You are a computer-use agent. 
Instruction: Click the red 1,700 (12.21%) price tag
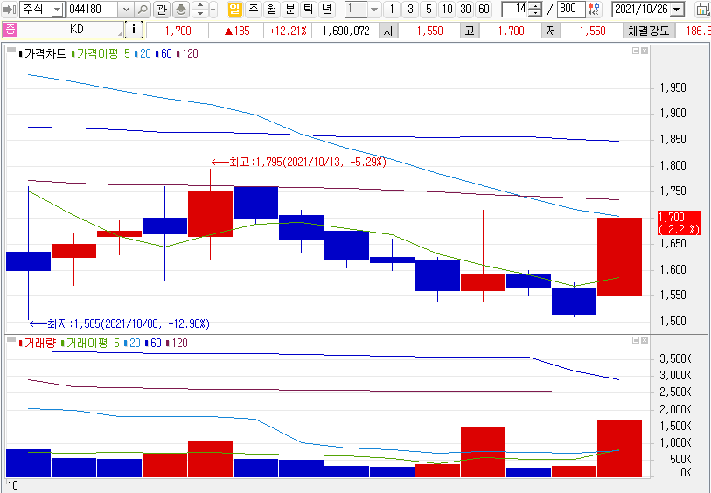(679, 223)
